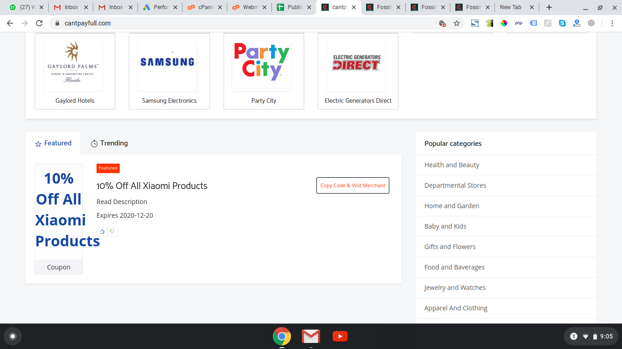This screenshot has height=349, width=622.
Task: View site info via the padlock icon
Action: (57, 23)
